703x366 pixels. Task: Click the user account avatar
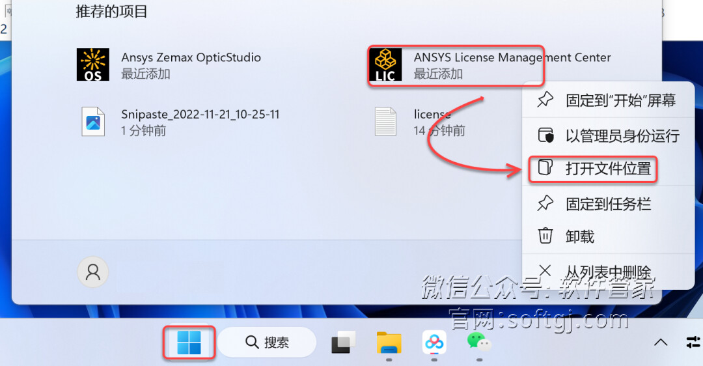click(93, 272)
